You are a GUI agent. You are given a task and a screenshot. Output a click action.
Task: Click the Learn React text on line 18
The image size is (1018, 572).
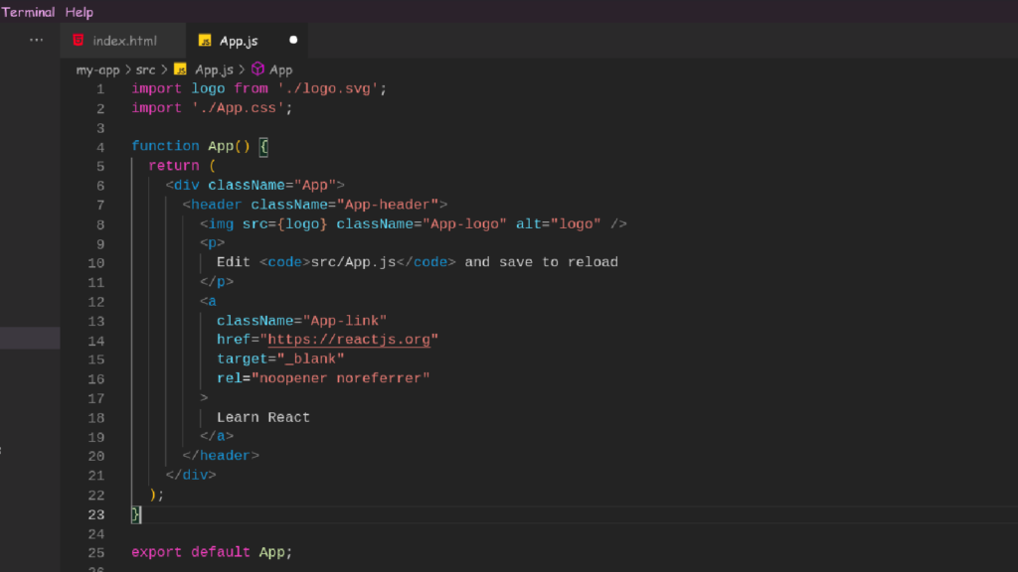[262, 416]
